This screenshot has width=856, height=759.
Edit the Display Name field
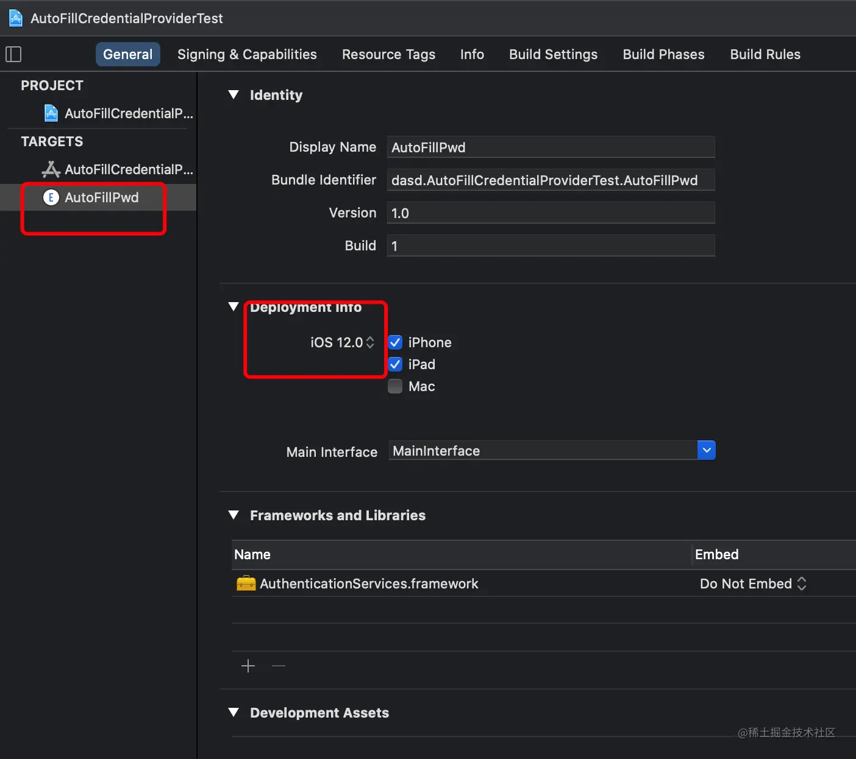click(x=551, y=147)
